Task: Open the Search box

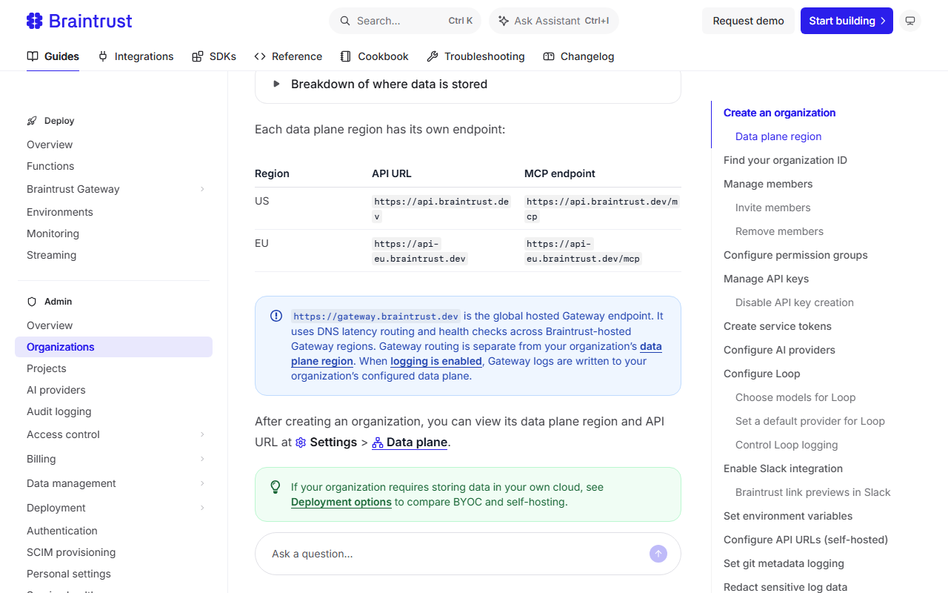Action: [405, 21]
